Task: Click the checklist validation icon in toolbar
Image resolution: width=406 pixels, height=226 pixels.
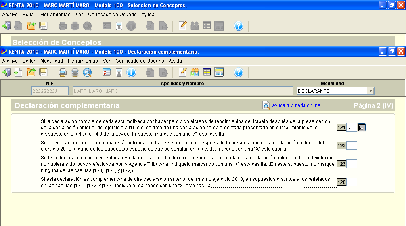Action: (x=107, y=72)
